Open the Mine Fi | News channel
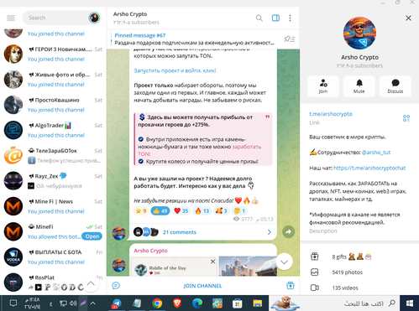This screenshot has height=311, width=419. click(x=53, y=206)
